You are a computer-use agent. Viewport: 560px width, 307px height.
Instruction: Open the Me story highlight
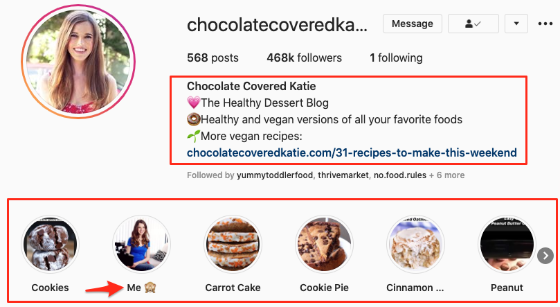tap(141, 245)
